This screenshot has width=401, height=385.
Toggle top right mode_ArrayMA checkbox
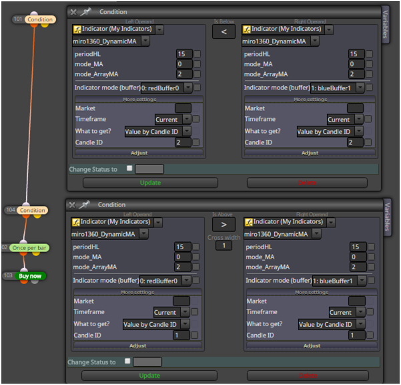(369, 74)
